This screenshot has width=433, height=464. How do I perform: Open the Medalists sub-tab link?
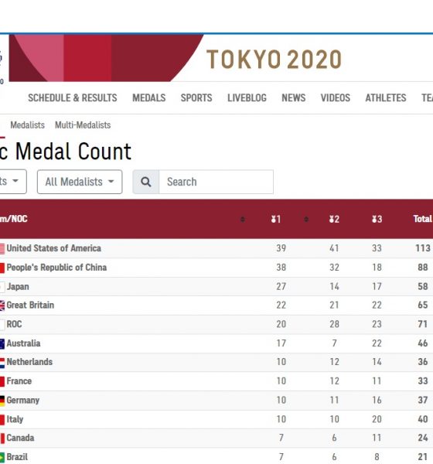point(28,125)
